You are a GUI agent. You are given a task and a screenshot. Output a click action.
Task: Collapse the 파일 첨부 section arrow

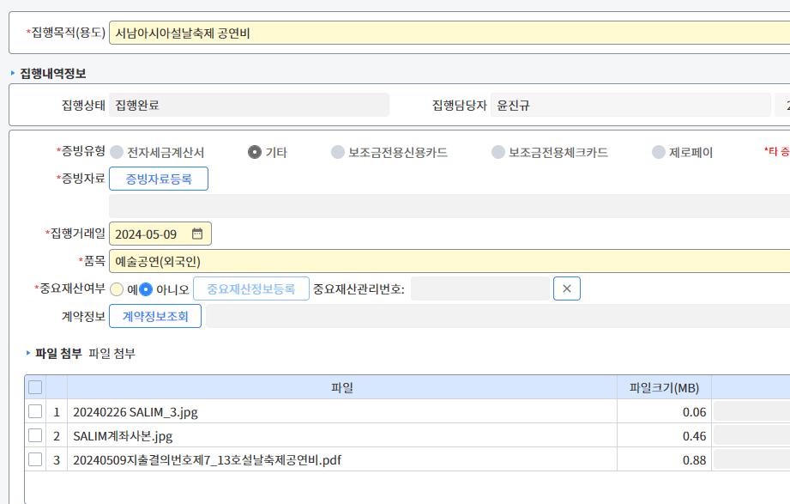27,353
